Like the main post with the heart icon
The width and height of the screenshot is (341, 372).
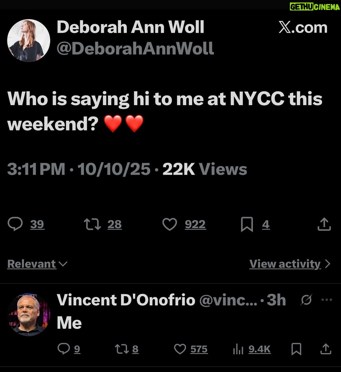pos(170,224)
